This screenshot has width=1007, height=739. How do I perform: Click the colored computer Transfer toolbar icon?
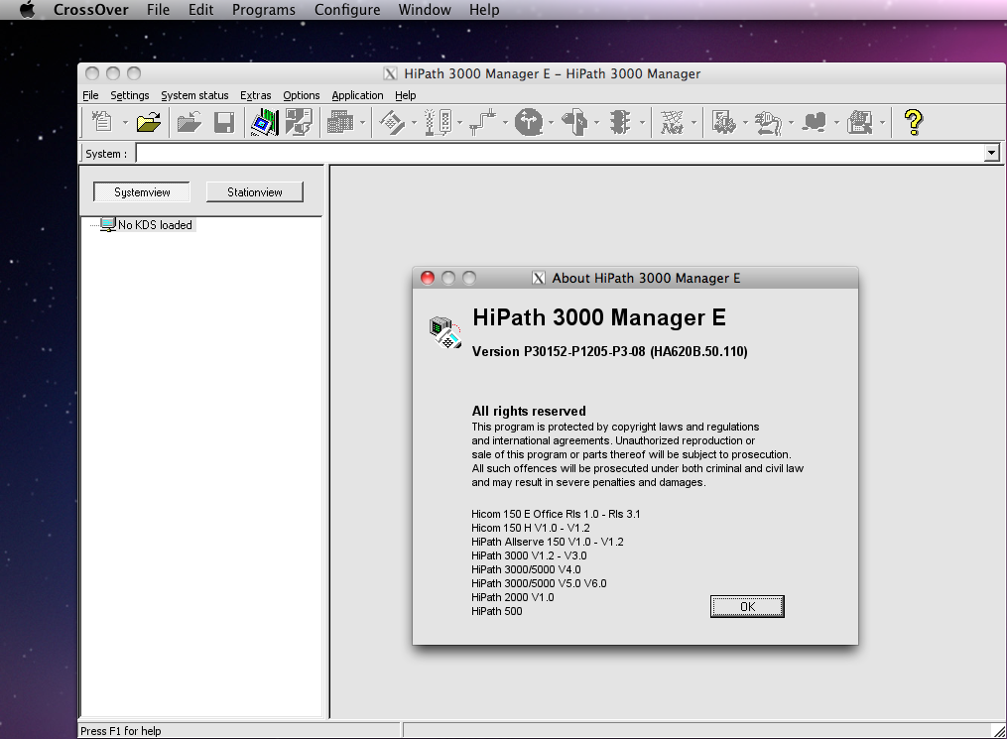coord(264,122)
